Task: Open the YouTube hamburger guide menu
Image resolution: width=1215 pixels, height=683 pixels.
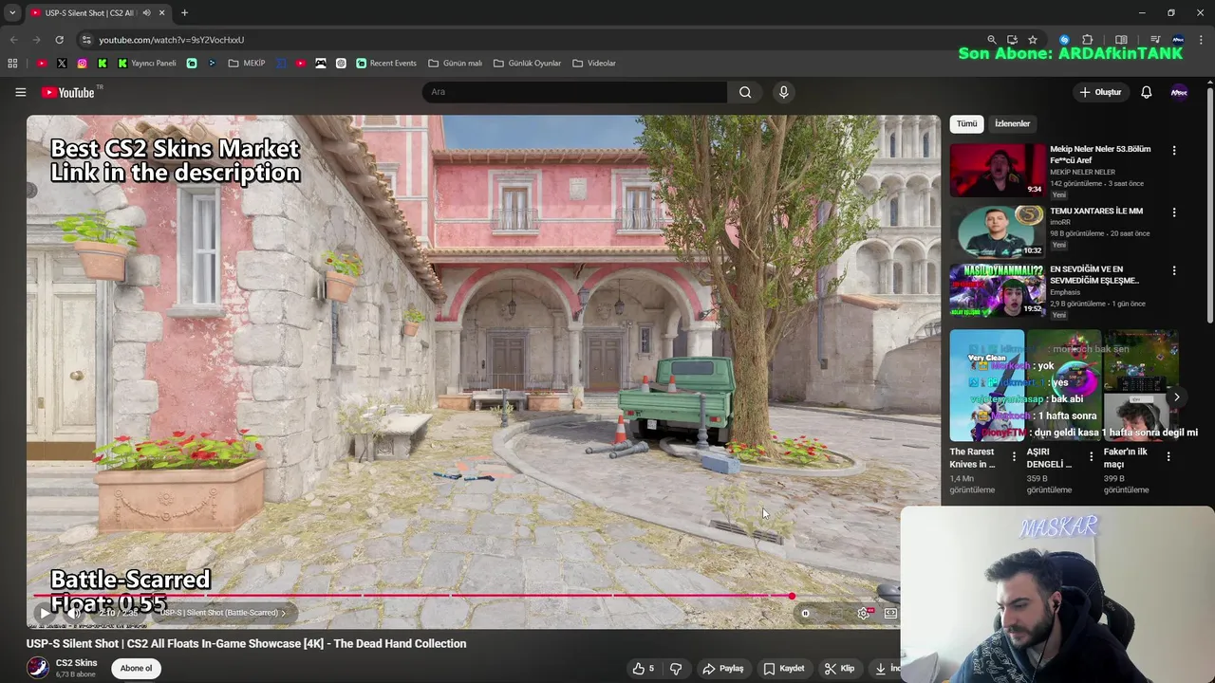Action: click(x=20, y=92)
